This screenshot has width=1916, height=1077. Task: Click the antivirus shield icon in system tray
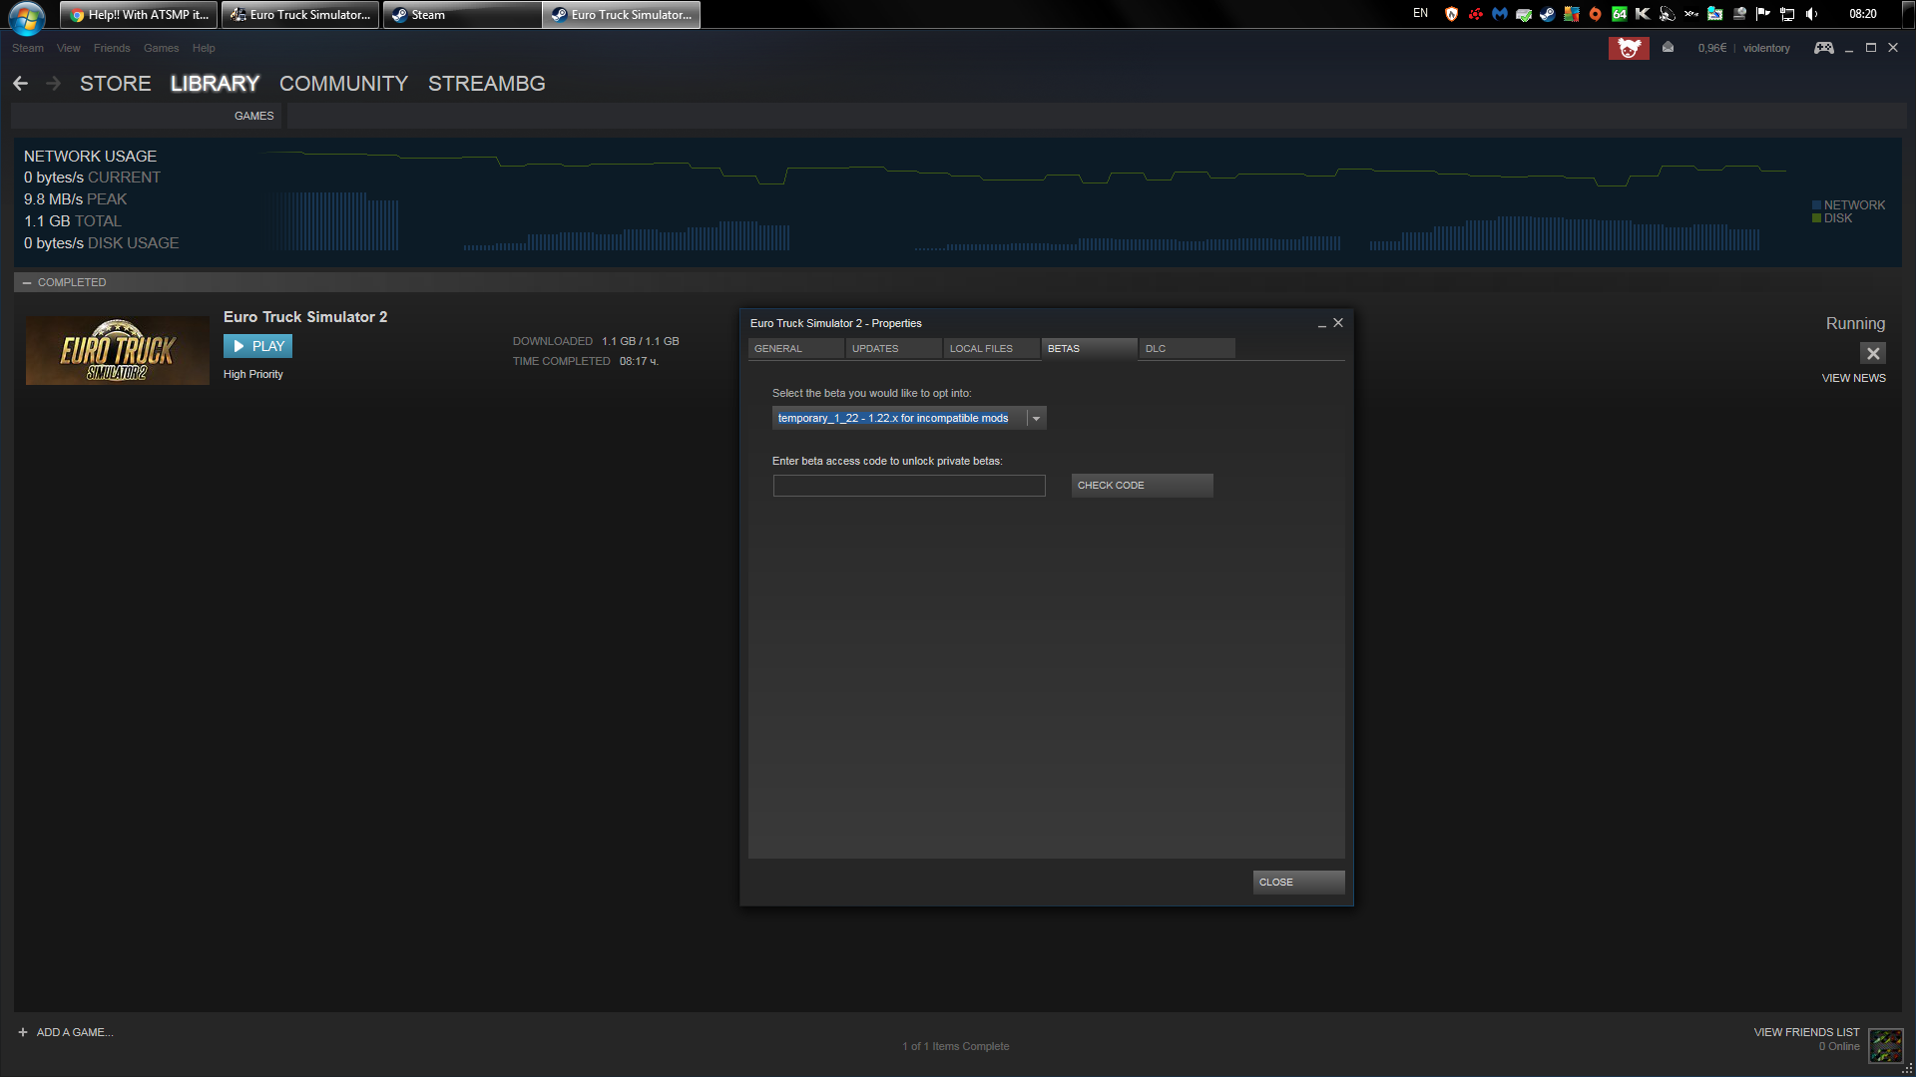(1452, 13)
